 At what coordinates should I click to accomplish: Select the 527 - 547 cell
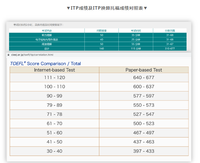pos(144,114)
